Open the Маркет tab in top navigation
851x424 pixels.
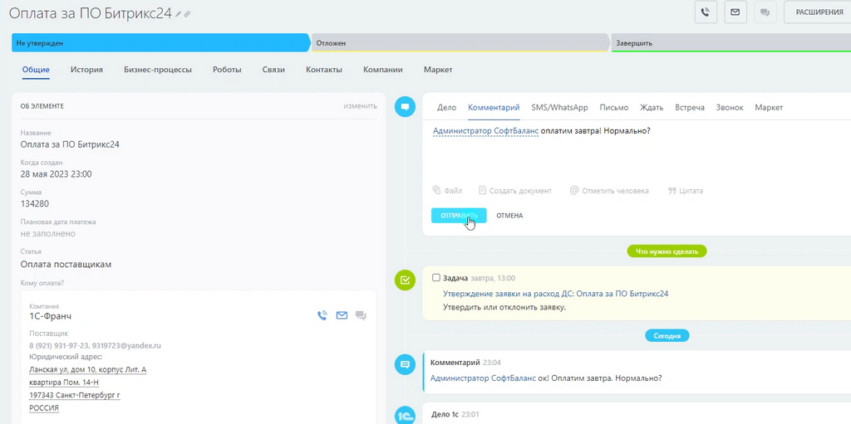point(438,70)
